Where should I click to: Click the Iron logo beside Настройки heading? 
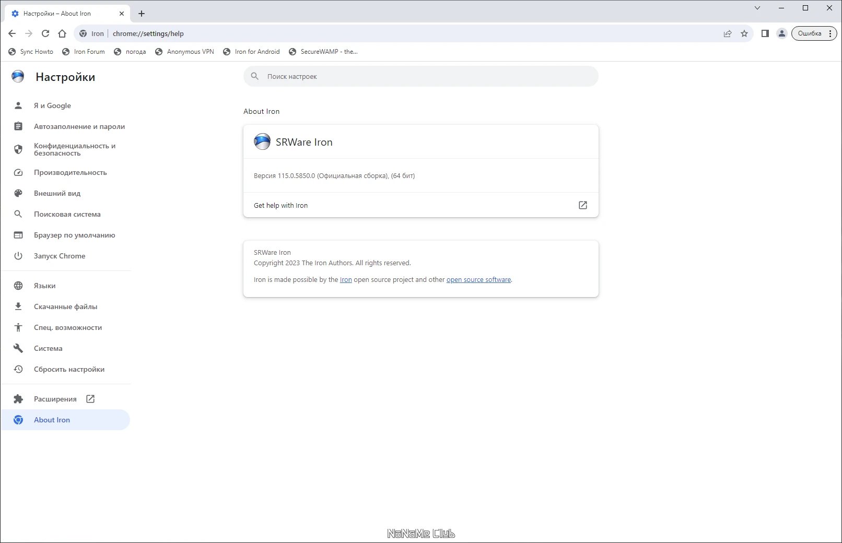point(18,77)
